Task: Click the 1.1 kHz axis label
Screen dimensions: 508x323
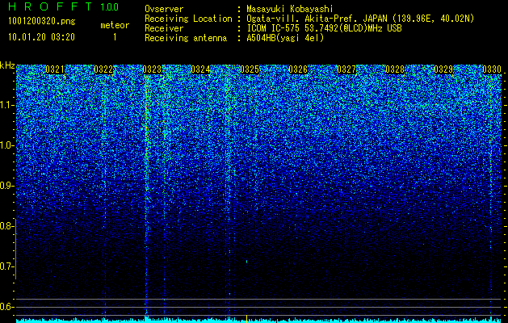Action: click(7, 105)
